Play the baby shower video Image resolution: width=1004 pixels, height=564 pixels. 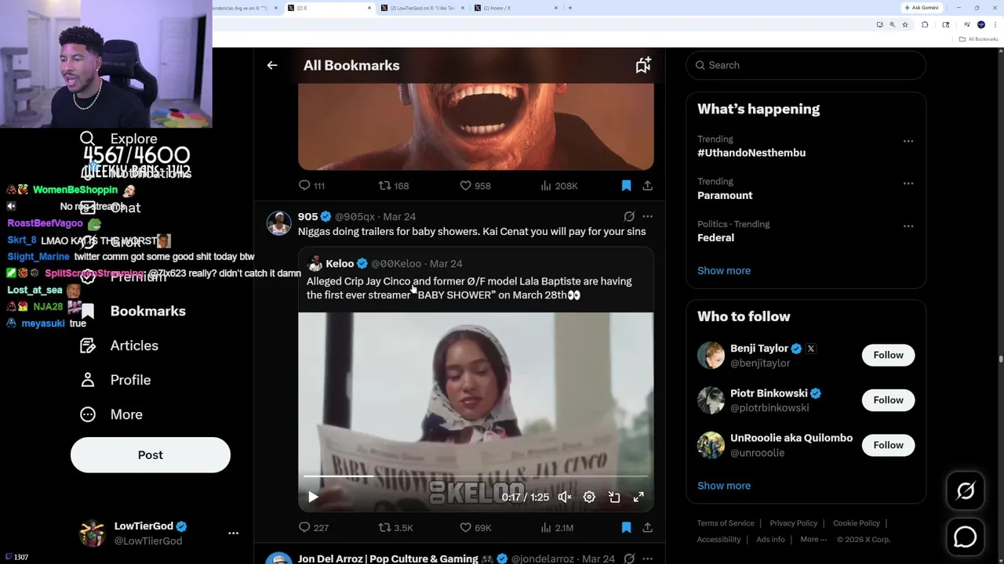tap(313, 497)
